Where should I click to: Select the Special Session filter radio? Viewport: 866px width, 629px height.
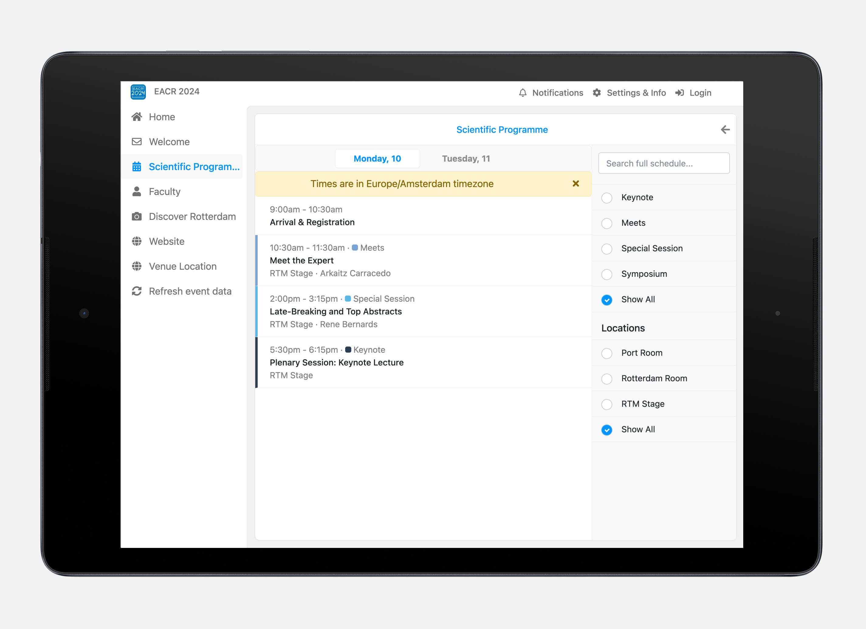tap(607, 249)
